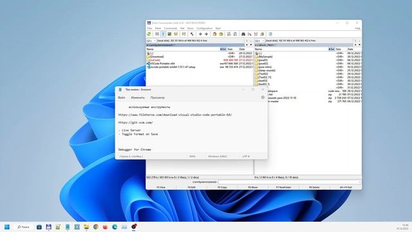Click Total Commander floppy disk icon on taskbar
412x232 pixels.
[49, 227]
